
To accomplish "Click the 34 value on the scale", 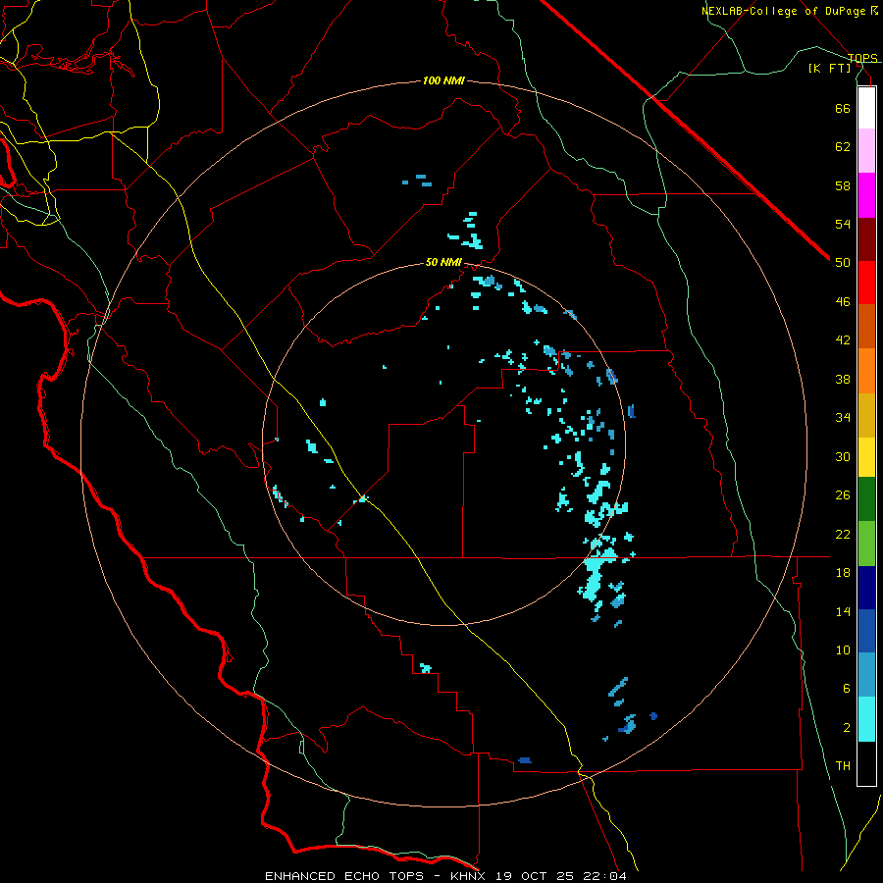I will point(843,418).
